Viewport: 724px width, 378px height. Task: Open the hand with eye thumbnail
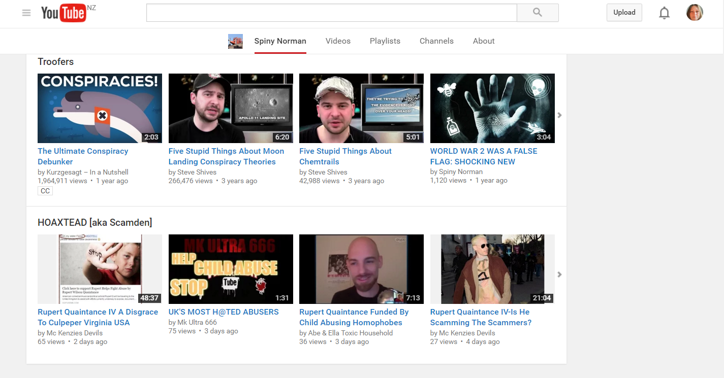coord(492,108)
